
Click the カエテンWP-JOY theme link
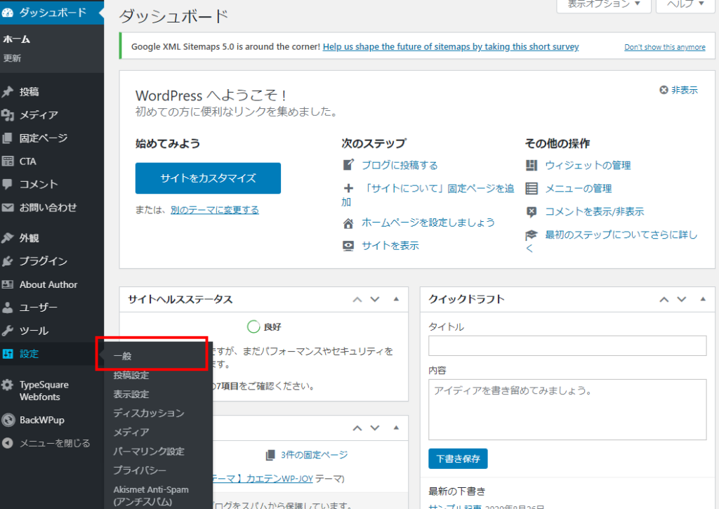click(263, 479)
